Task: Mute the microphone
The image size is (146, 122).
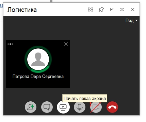Action: click(80, 107)
